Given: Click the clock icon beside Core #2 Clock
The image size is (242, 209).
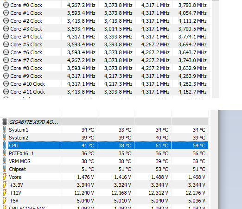Looking at the screenshot, I should (6, 21).
